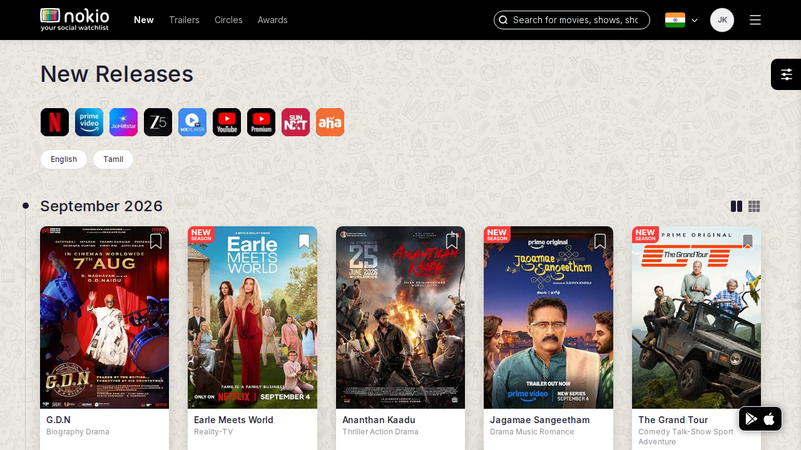Bookmark The Grand Tour to watchlist
Screen dimensions: 801x450
tap(748, 241)
